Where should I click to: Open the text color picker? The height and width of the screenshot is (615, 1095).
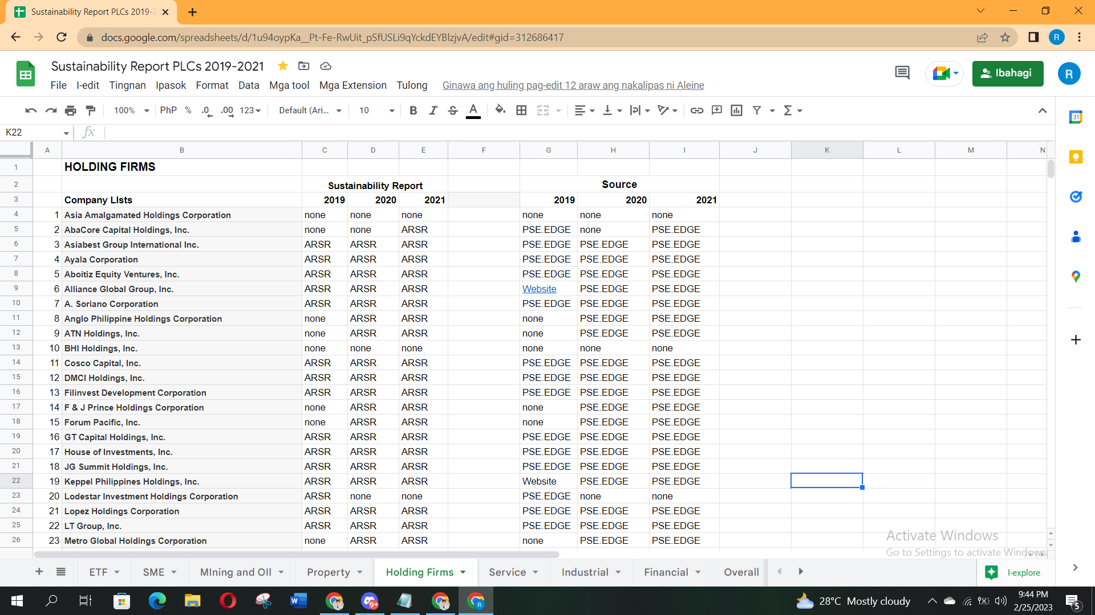[x=473, y=110]
